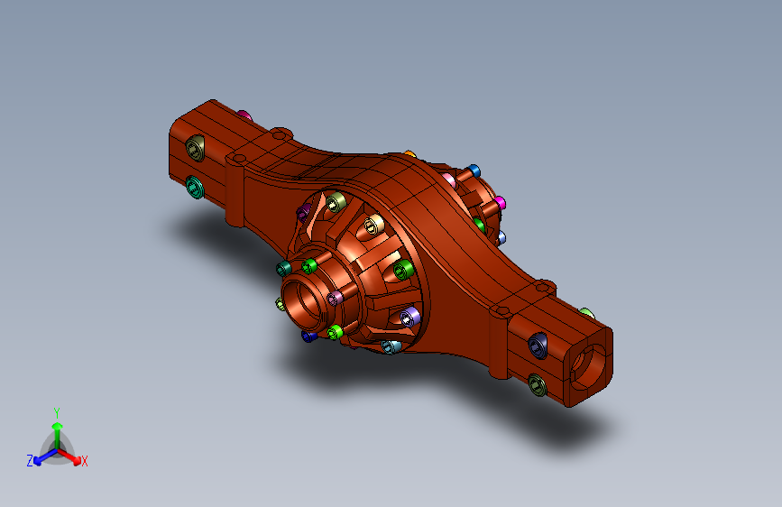Select the dark blue bolt below the hub
This screenshot has width=782, height=507.
(308, 336)
